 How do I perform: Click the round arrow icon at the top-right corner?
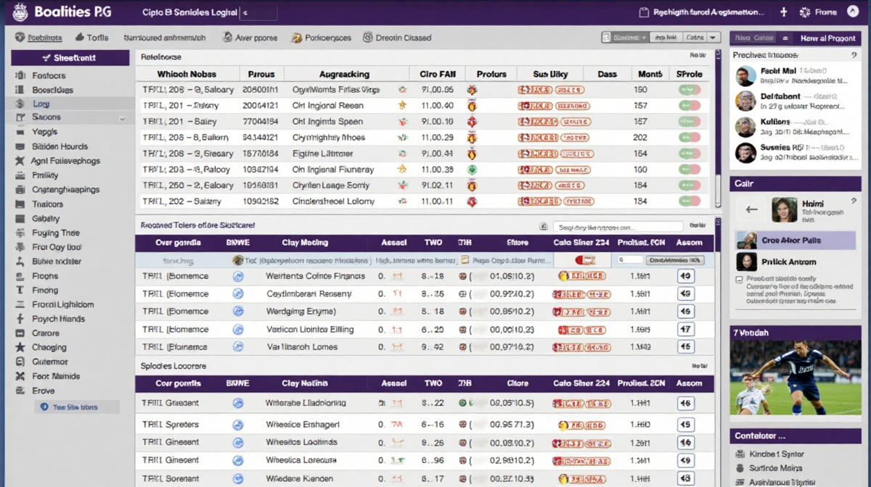(852, 12)
